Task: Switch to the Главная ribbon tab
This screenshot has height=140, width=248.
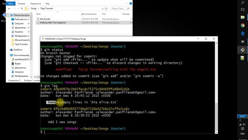Action: pos(22,3)
